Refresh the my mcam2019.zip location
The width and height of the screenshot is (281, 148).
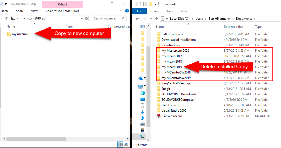[86, 18]
